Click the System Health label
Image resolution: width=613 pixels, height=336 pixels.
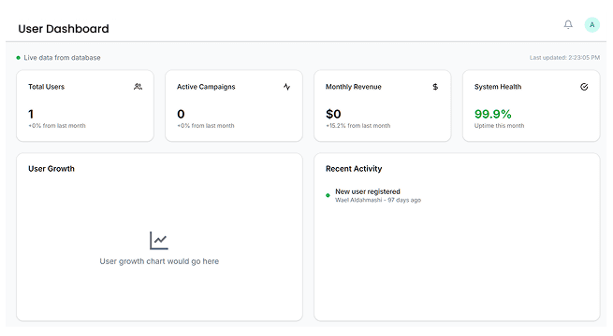pos(498,87)
